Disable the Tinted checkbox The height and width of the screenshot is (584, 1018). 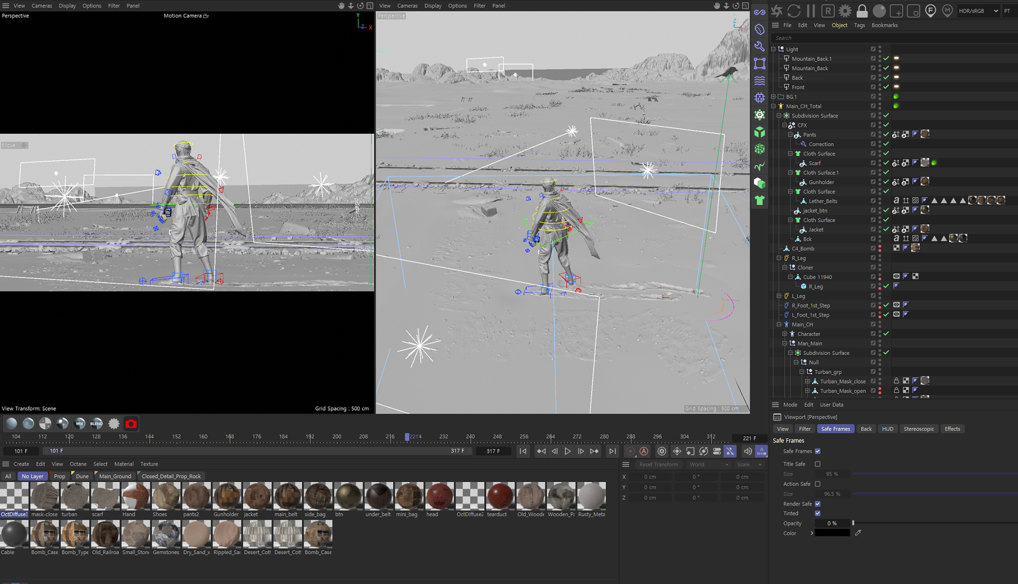(x=818, y=514)
